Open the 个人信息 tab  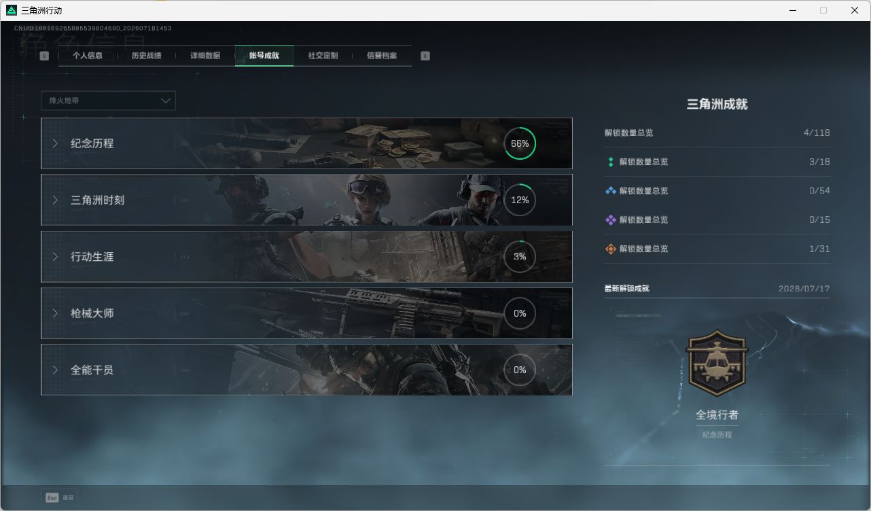(x=88, y=56)
